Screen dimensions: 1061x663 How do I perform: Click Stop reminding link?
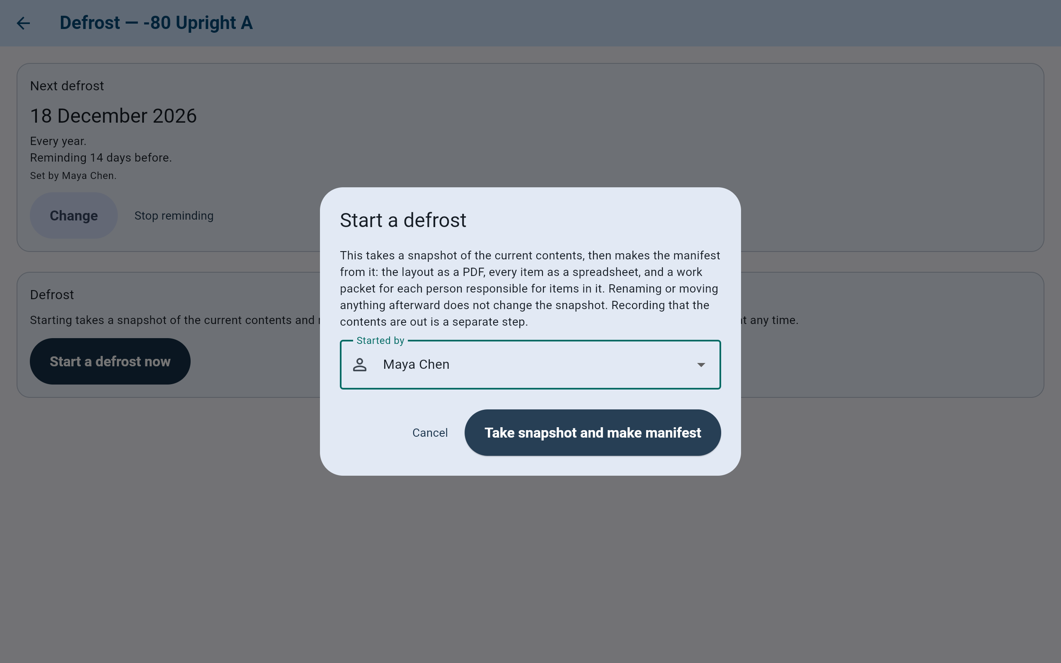tap(174, 216)
